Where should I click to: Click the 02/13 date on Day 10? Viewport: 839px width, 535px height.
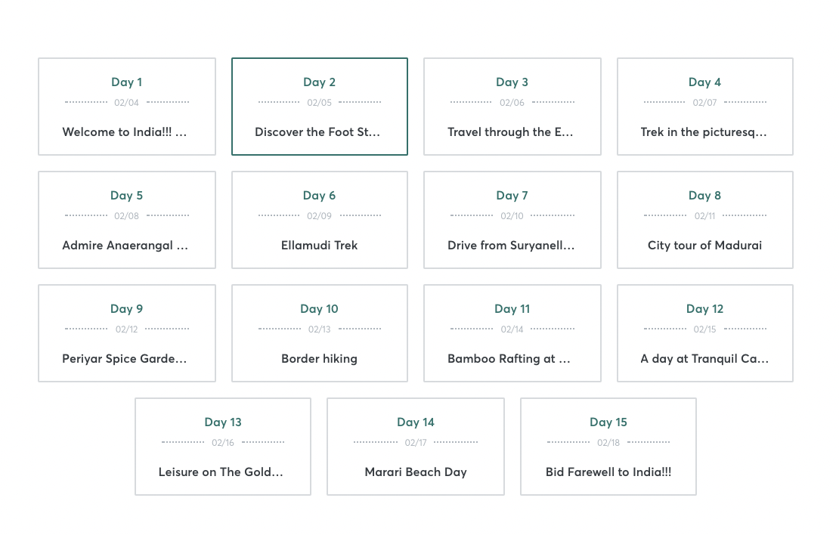tap(319, 329)
